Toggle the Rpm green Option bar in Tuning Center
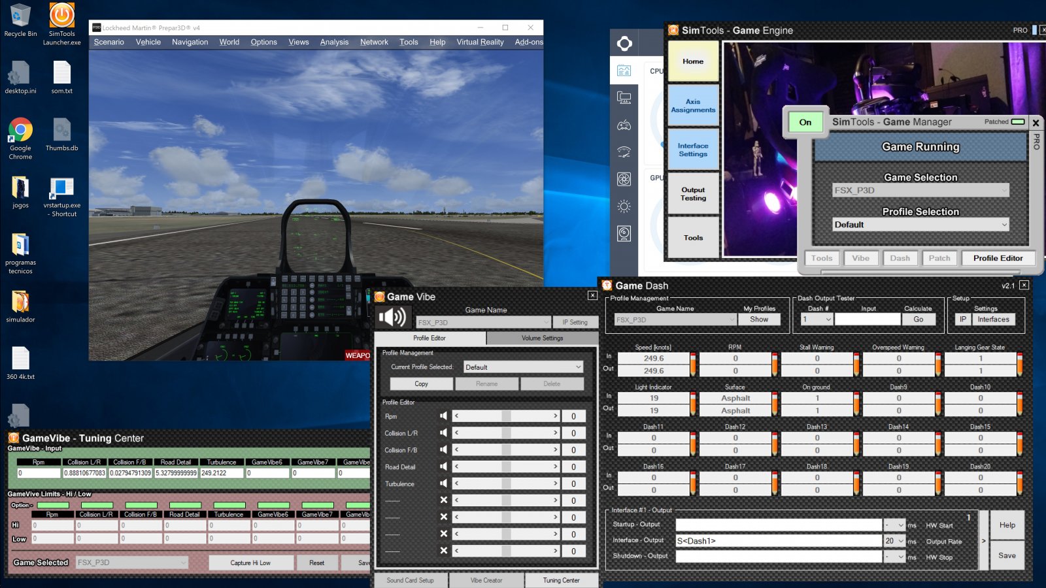 53,505
